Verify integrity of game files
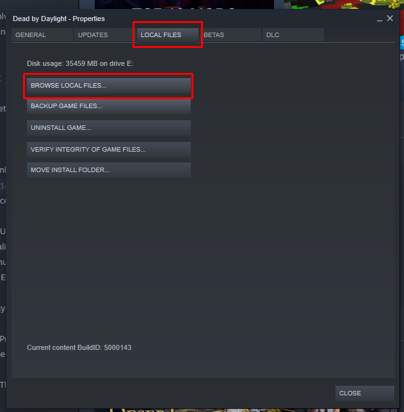Viewport: 404px width, 412px height. pyautogui.click(x=109, y=150)
